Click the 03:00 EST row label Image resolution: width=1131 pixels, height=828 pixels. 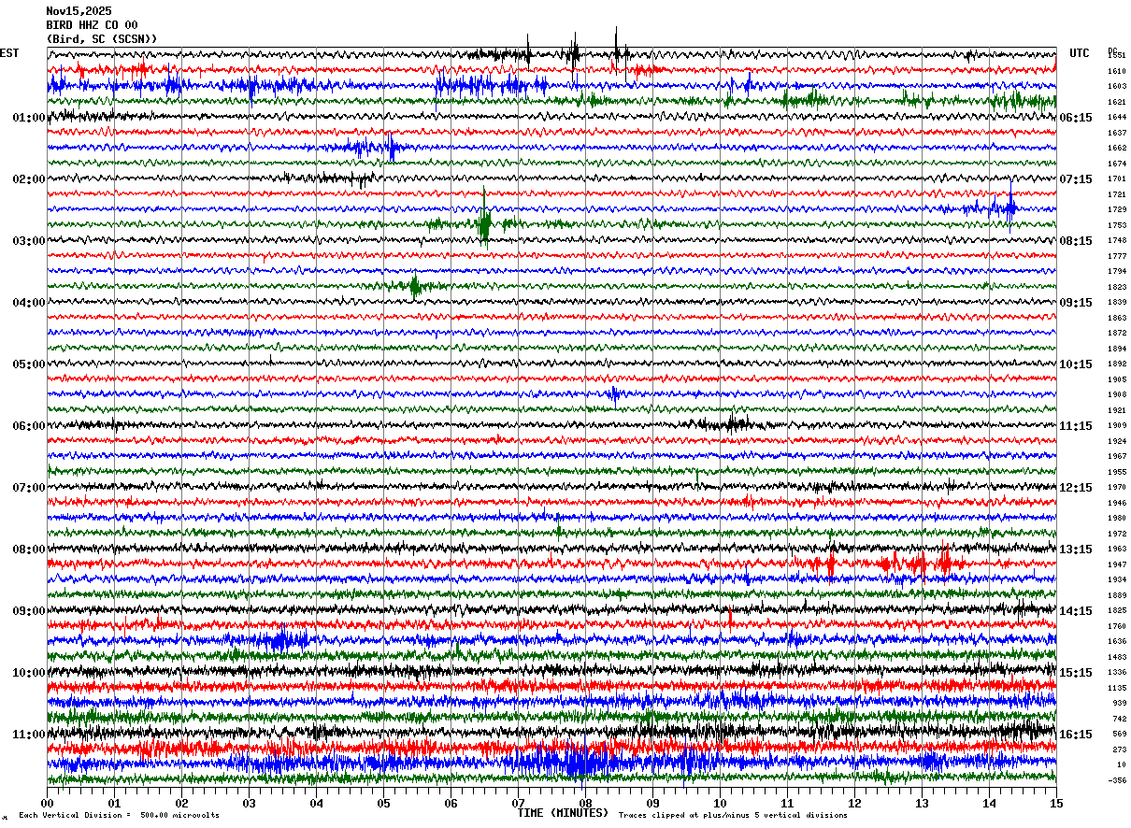[29, 241]
